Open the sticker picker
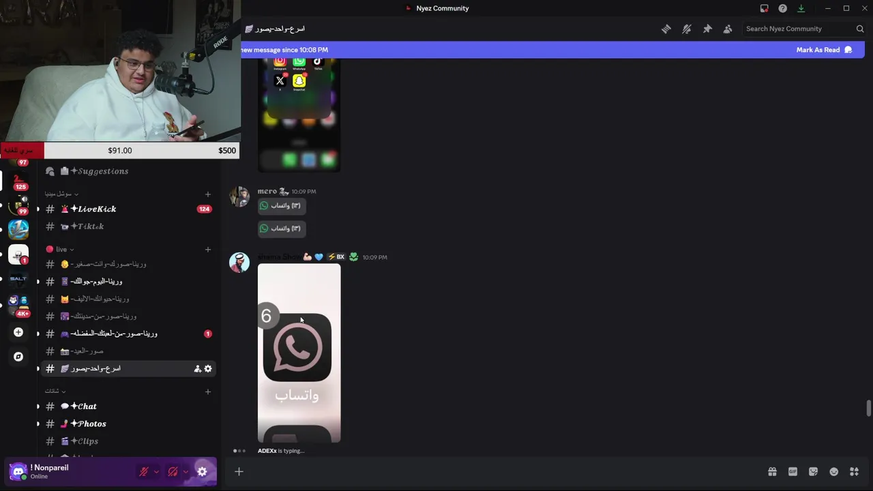The height and width of the screenshot is (491, 873). (x=813, y=471)
